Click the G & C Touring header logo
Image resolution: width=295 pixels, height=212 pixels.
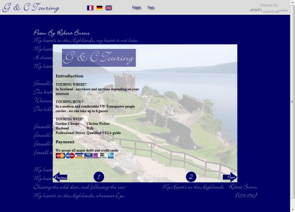31,8
